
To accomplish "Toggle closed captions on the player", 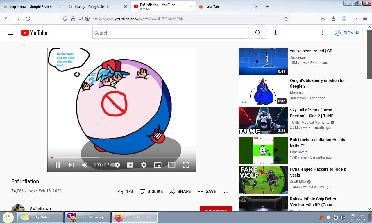I will pyautogui.click(x=130, y=165).
